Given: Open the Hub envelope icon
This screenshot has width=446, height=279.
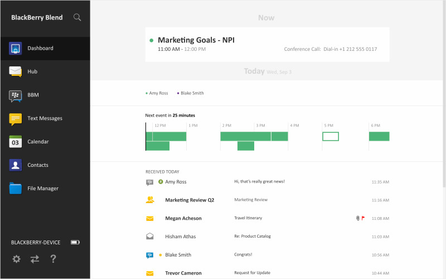Looking at the screenshot, I should click(x=16, y=71).
